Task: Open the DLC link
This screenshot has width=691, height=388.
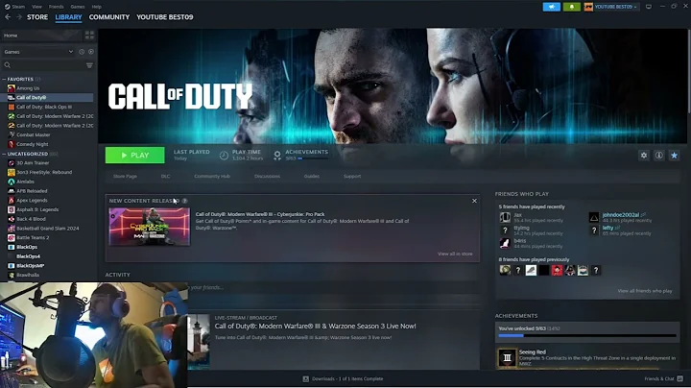Action: click(x=165, y=177)
